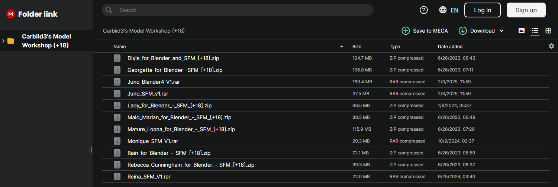The width and height of the screenshot is (558, 187).
Task: Switch to grid thumbnail view icon
Action: [548, 31]
